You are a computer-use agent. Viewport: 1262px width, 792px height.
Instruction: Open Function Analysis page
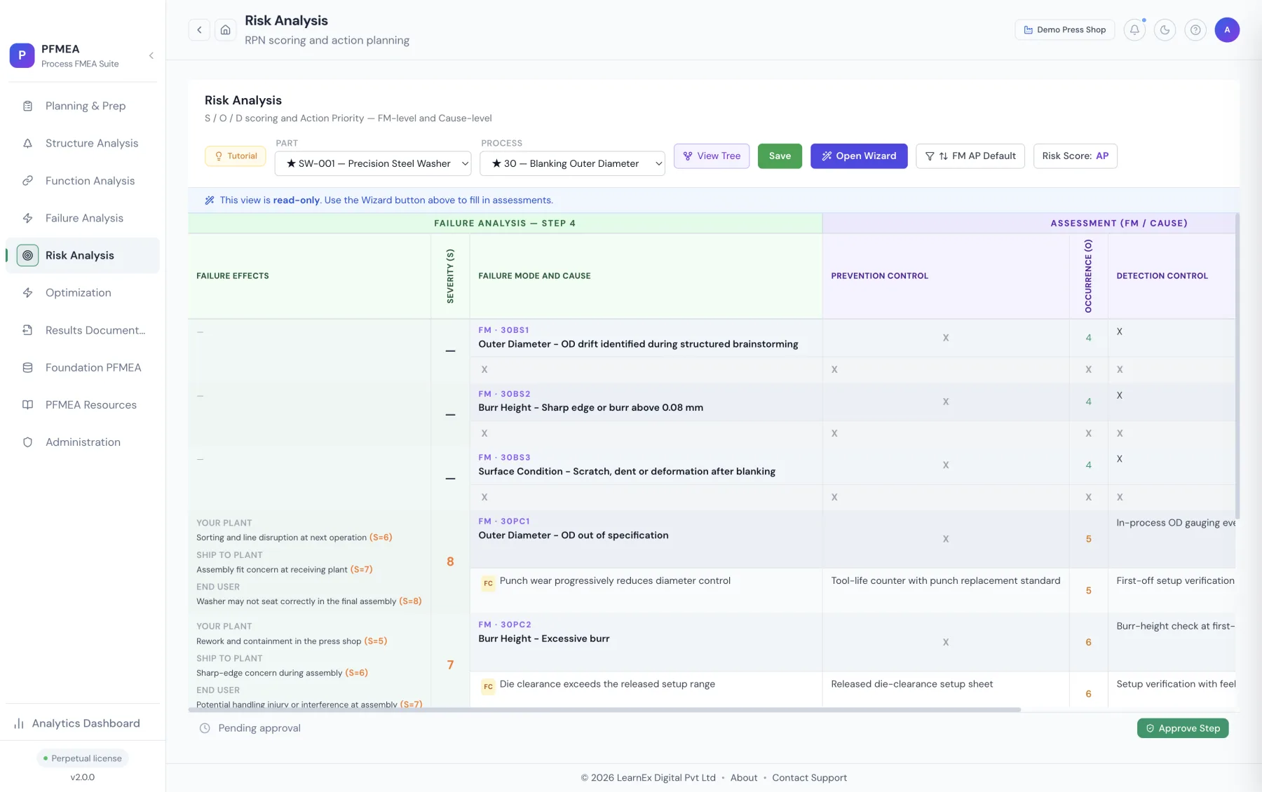pos(83,181)
